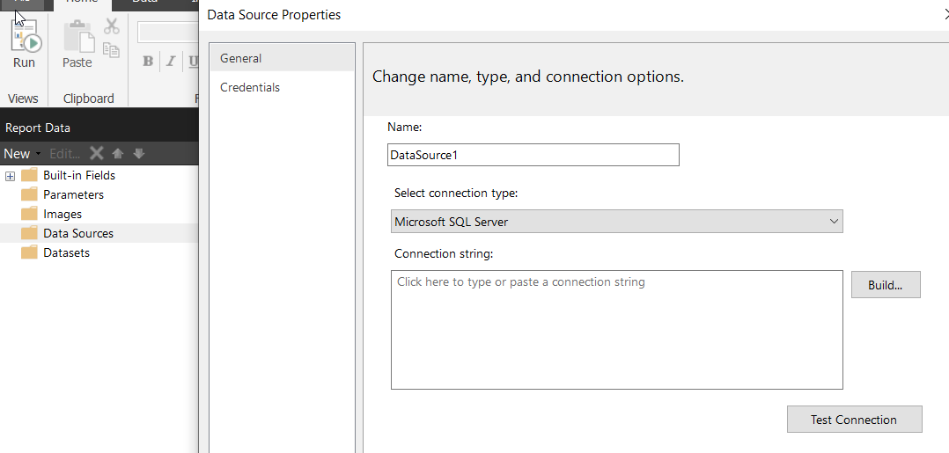Click the Edit button in Report Data toolbar
Screen dimensions: 949x453
[x=65, y=154]
